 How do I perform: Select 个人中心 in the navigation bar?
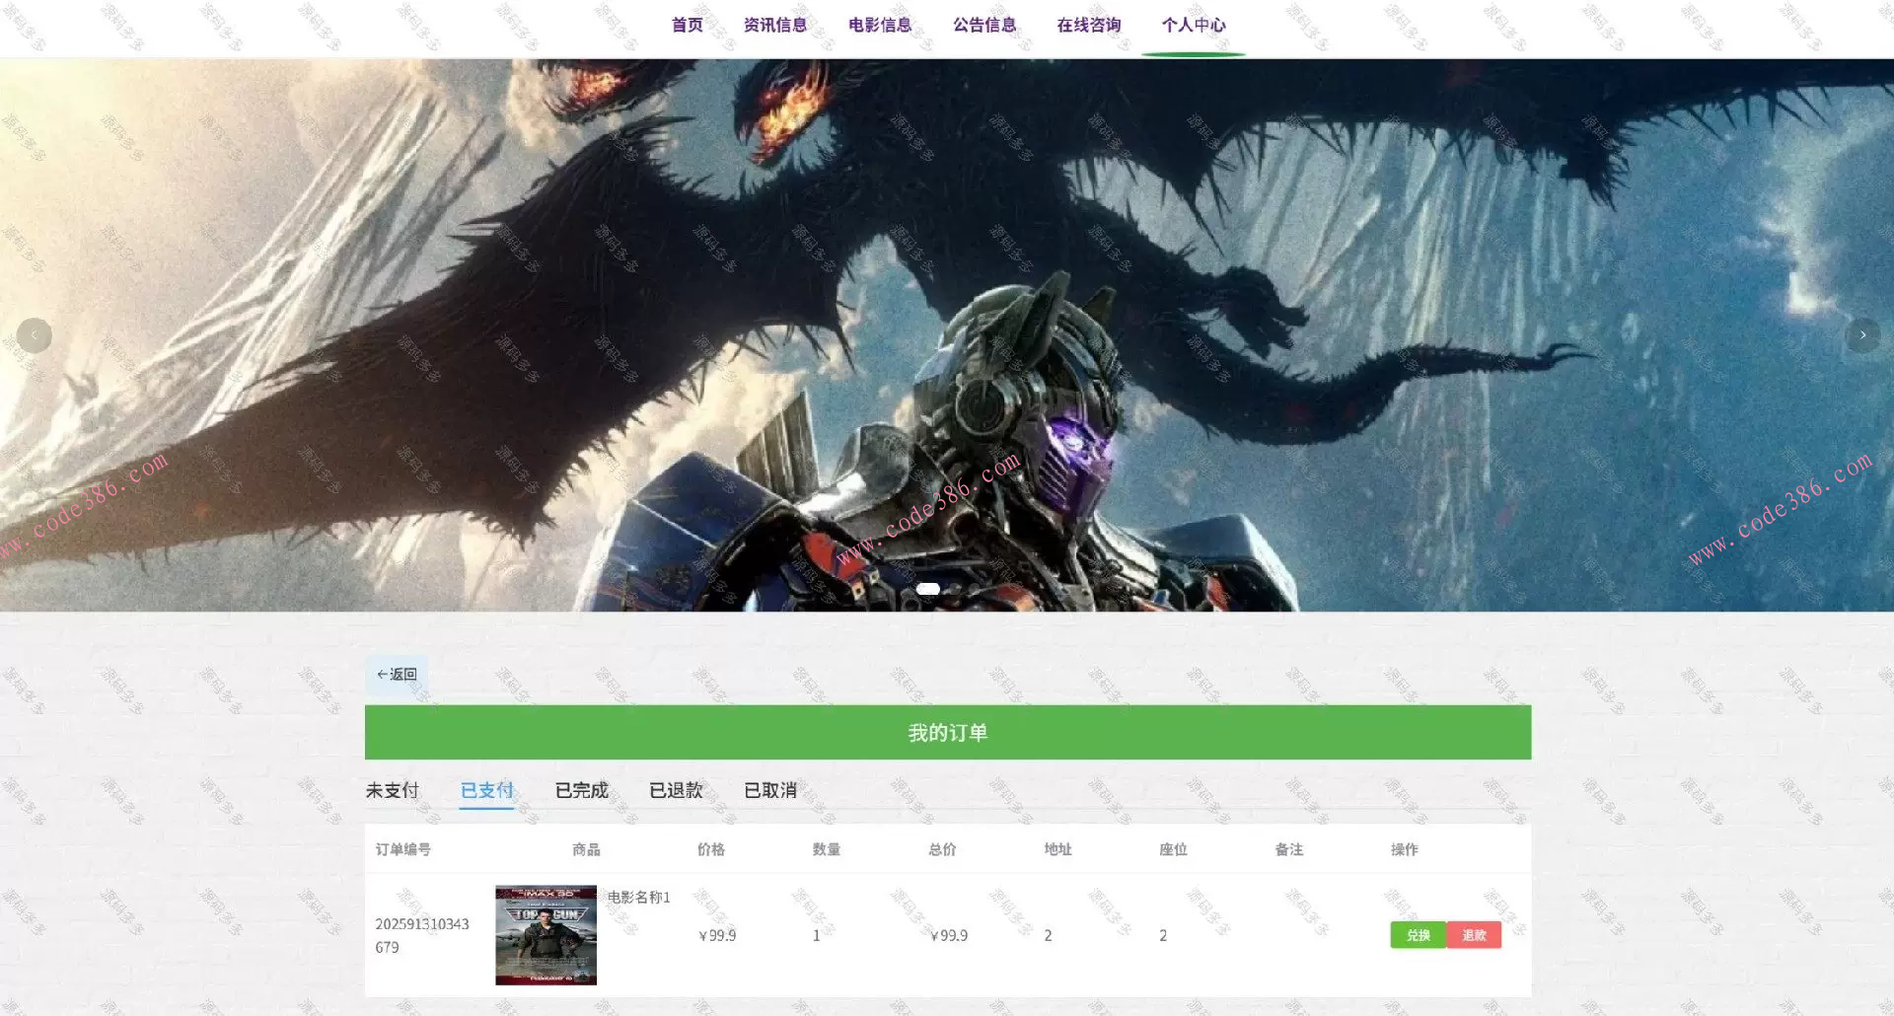[1193, 27]
